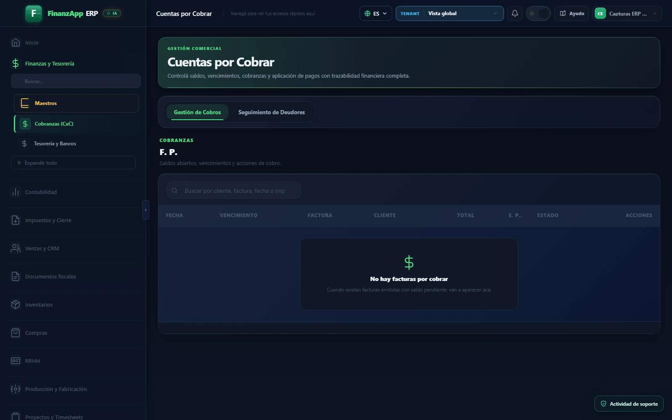Open Contabilidad bar chart icon
Screen dimensions: 672x420
16,192
